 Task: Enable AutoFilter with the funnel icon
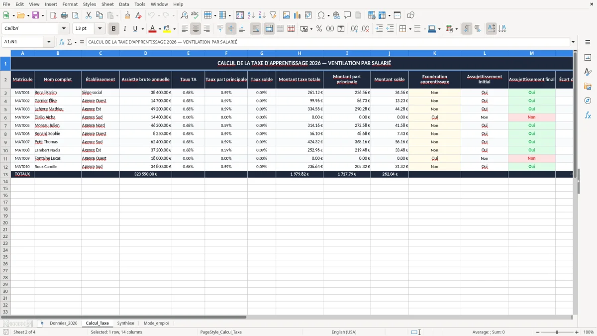[273, 15]
